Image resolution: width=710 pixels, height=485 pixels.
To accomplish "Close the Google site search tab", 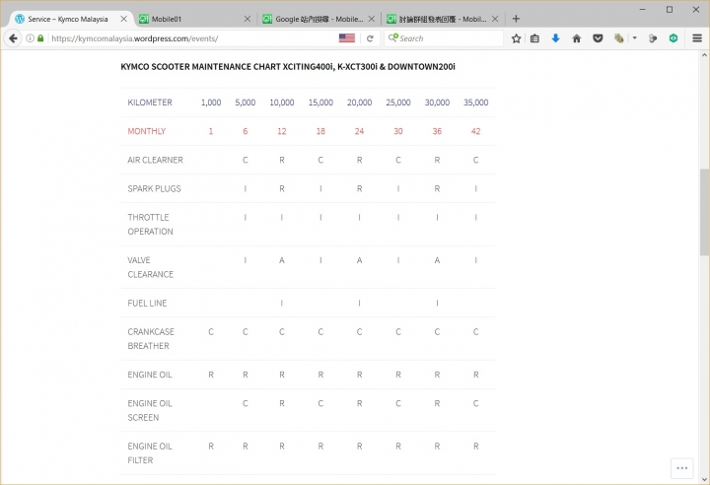I will coord(372,19).
